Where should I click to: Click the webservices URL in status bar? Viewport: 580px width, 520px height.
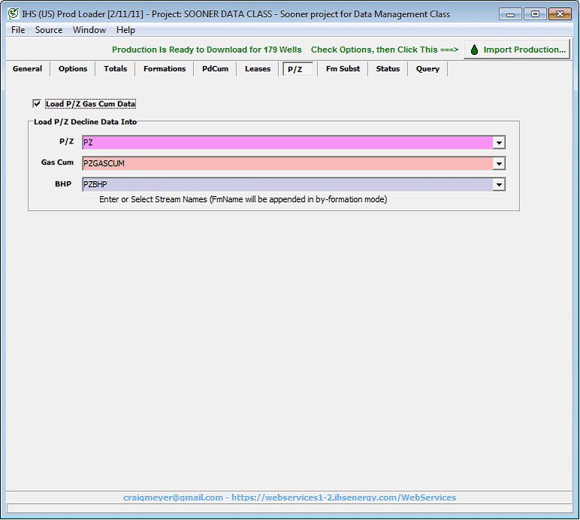343,497
